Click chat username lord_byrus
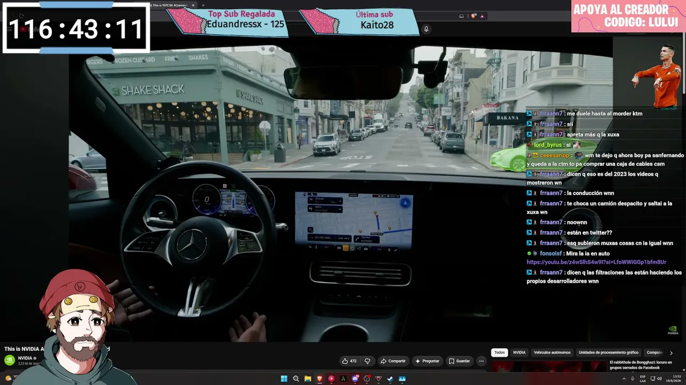Image resolution: width=686 pixels, height=385 pixels. [548, 145]
